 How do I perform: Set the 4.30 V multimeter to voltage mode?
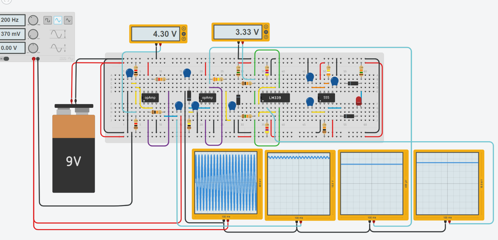coord(184,34)
